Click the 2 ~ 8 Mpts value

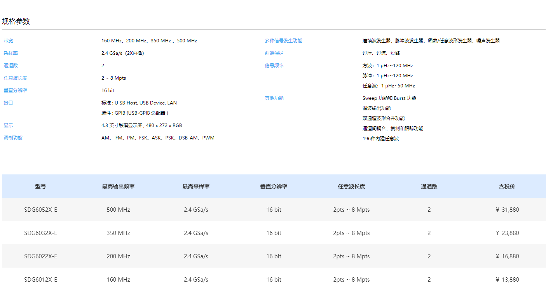[x=113, y=78]
